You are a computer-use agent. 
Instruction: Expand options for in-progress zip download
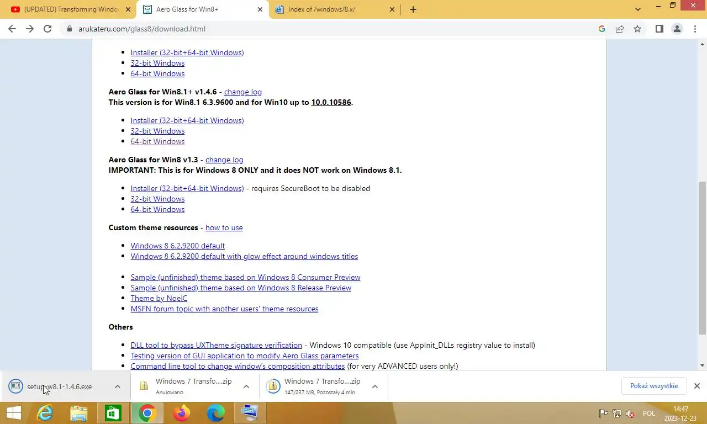(375, 386)
